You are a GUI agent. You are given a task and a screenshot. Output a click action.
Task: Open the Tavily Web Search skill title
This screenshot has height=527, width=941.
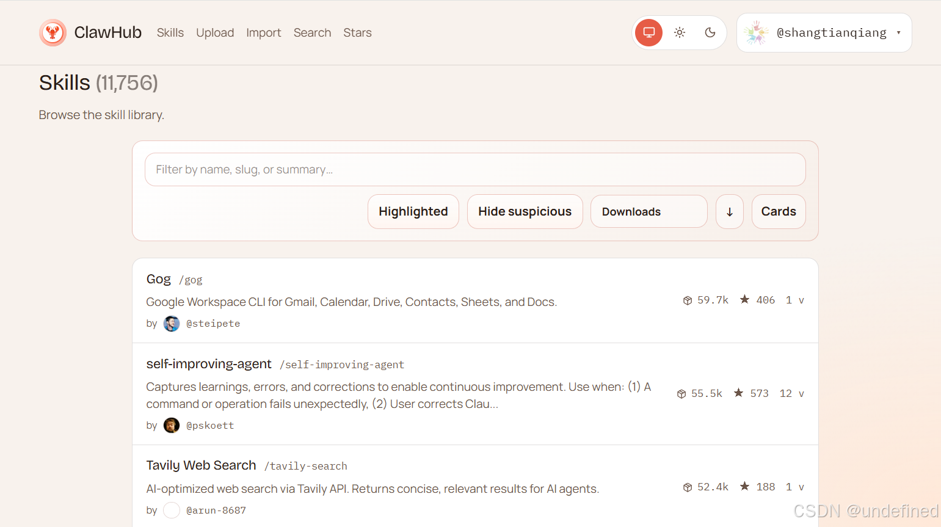tap(201, 465)
